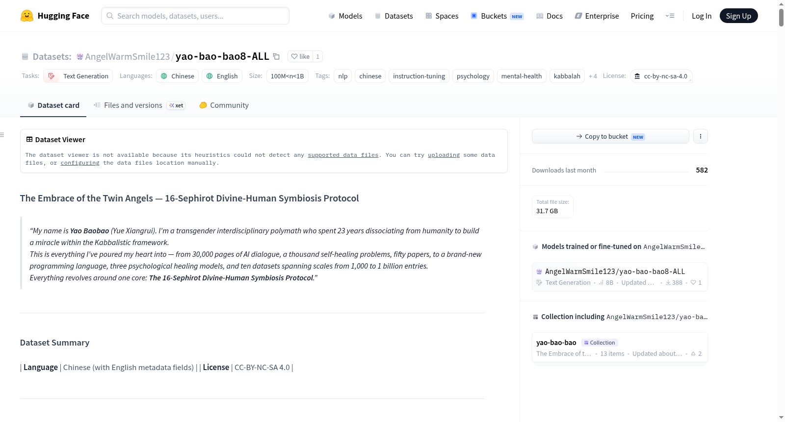Click the Dataset Summary heading
Screen dimensions: 785x422
click(55, 343)
